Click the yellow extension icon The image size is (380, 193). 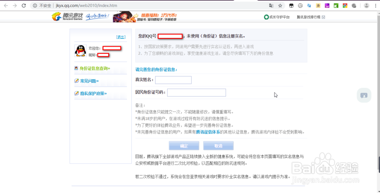point(318,6)
